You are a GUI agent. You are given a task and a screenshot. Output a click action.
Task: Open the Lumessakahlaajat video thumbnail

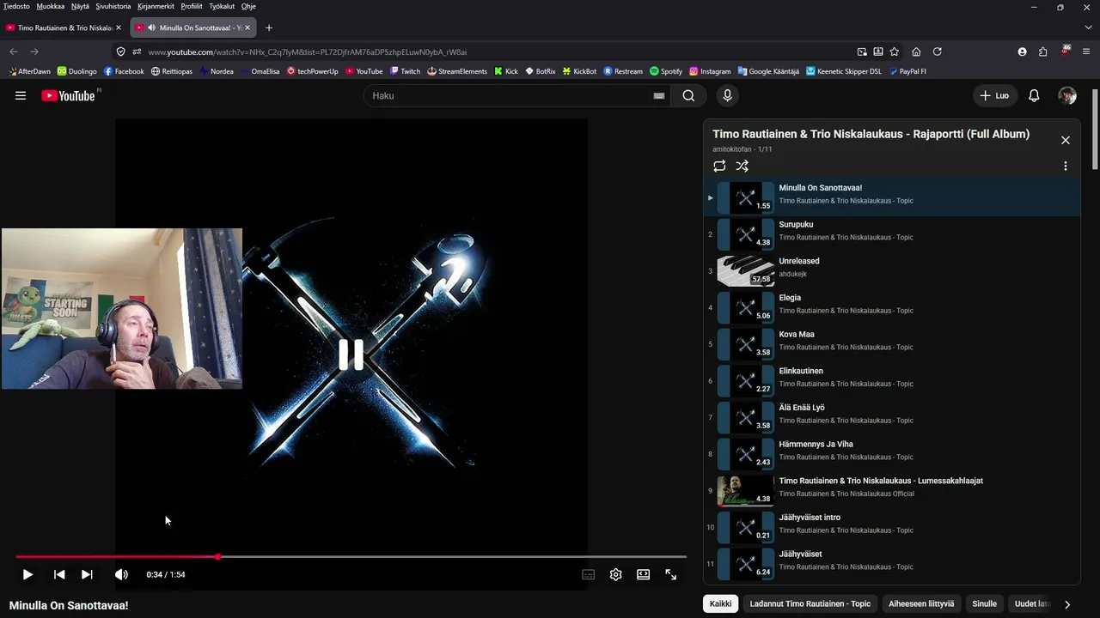tap(745, 490)
